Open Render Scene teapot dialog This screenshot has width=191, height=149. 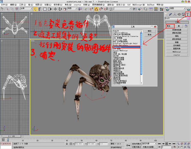click(x=167, y=9)
